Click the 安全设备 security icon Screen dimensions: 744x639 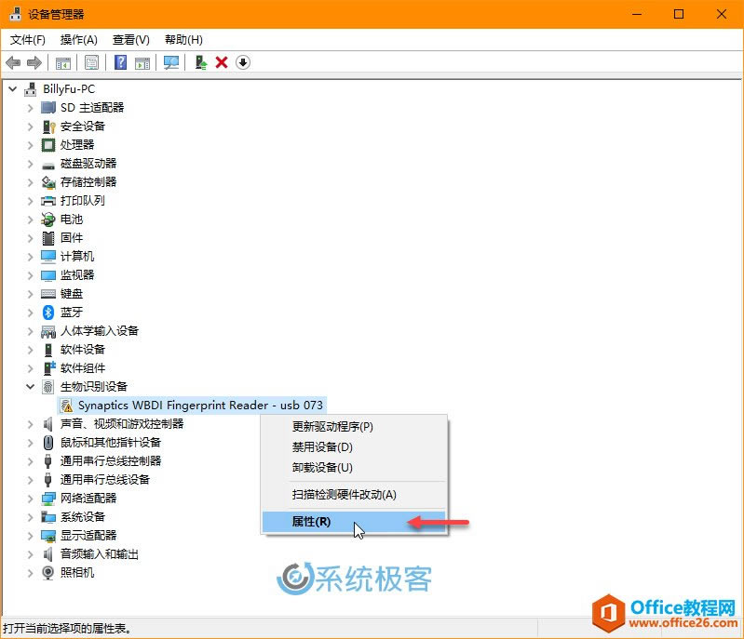click(48, 126)
